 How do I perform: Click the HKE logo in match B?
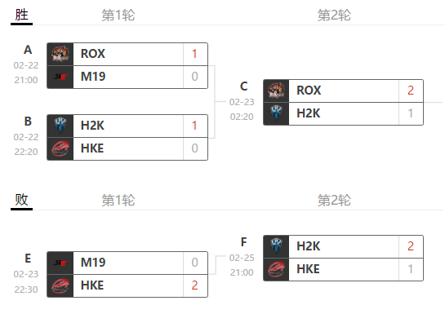coord(60,148)
